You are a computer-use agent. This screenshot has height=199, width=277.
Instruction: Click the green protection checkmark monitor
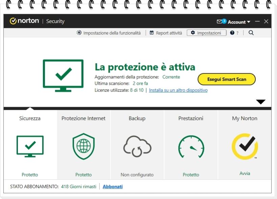click(63, 75)
